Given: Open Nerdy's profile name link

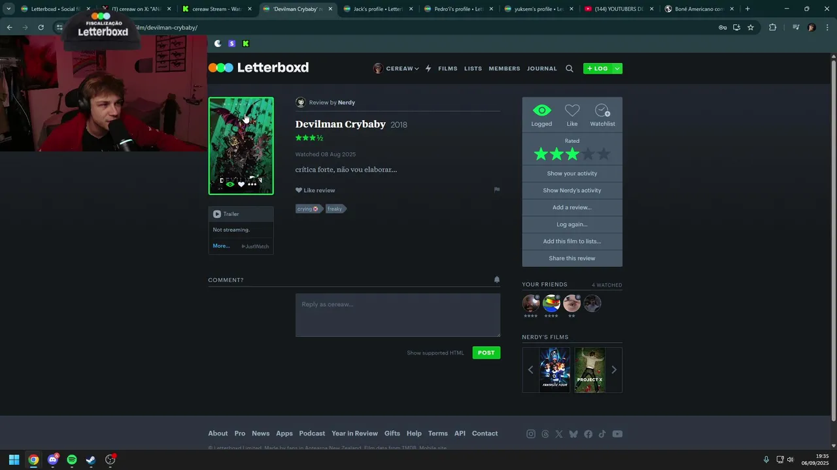Looking at the screenshot, I should 347,102.
